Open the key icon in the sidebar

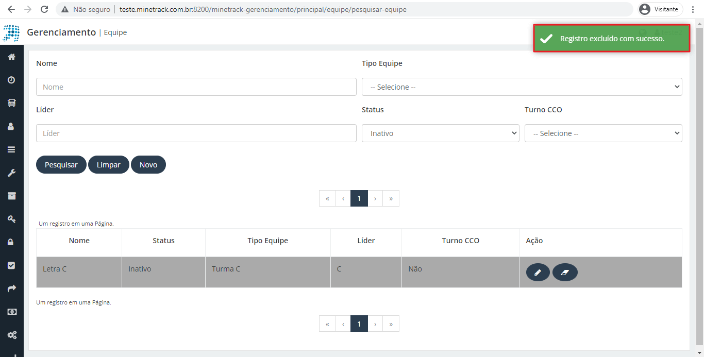tap(11, 219)
